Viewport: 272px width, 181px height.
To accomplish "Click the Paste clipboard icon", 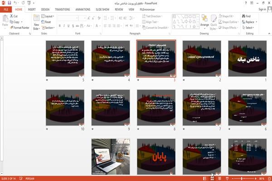I will [x=5, y=19].
